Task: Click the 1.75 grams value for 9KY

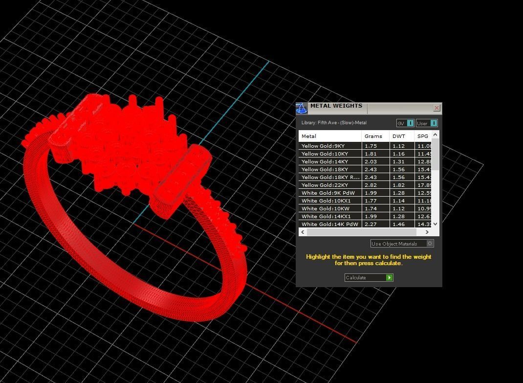Action: [370, 146]
